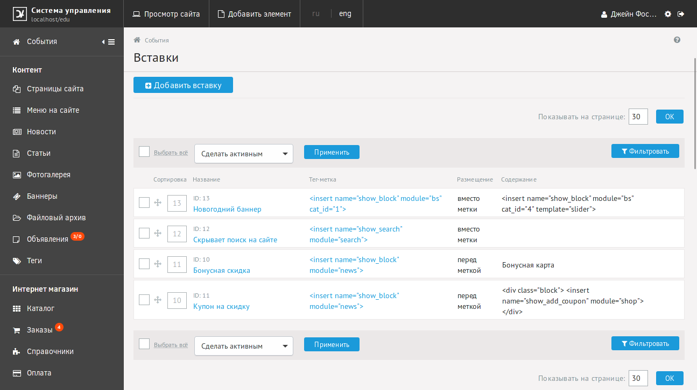The height and width of the screenshot is (390, 697).
Task: Switch language to eng
Action: [x=345, y=13]
